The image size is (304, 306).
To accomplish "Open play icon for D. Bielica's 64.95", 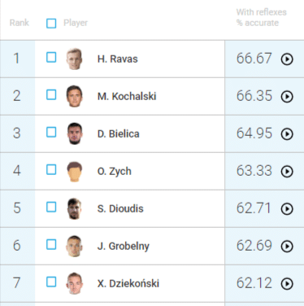I will pos(287,133).
